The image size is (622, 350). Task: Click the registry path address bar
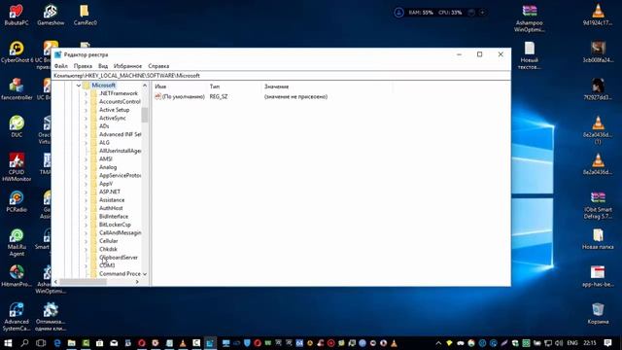coord(281,76)
